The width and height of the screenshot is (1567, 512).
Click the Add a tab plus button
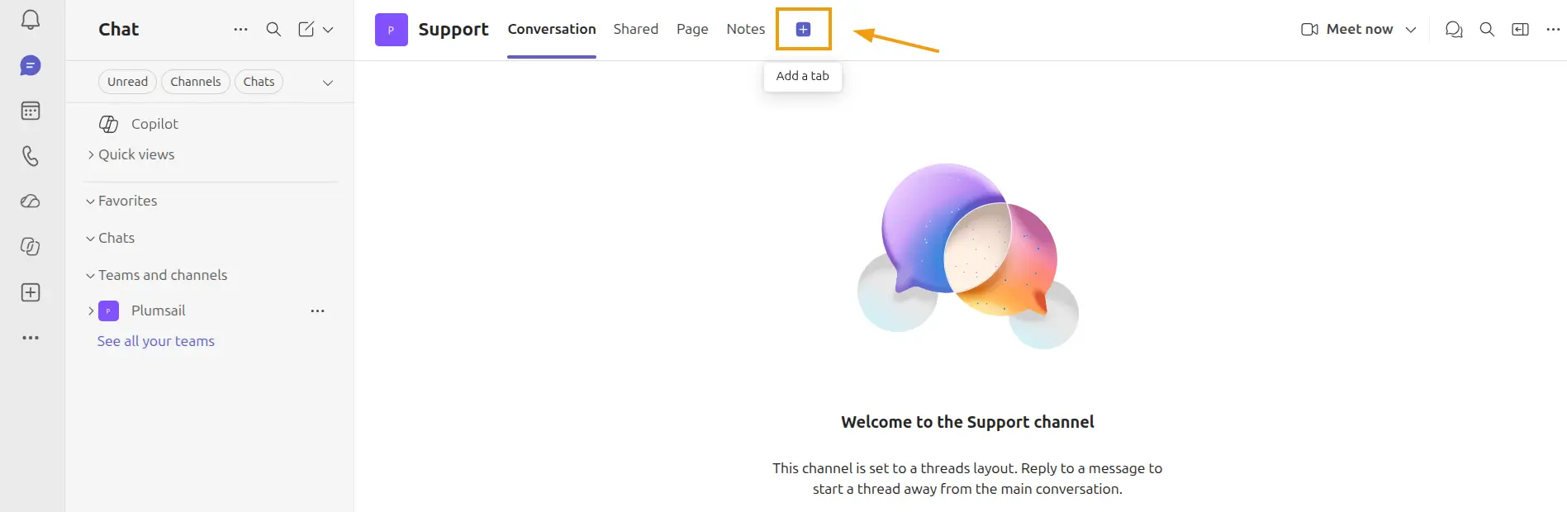point(803,30)
